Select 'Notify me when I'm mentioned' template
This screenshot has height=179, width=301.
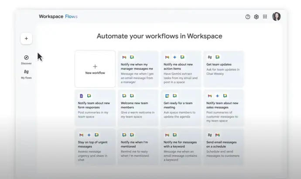tap(137, 146)
